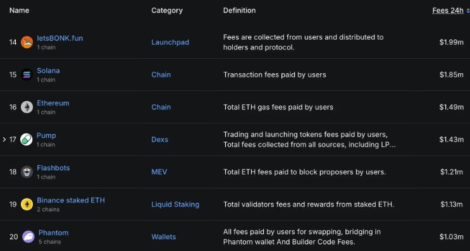
Task: Open the Flashbots protocol link
Action: point(53,168)
